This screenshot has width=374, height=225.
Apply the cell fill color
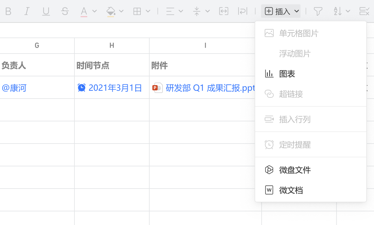coord(111,12)
